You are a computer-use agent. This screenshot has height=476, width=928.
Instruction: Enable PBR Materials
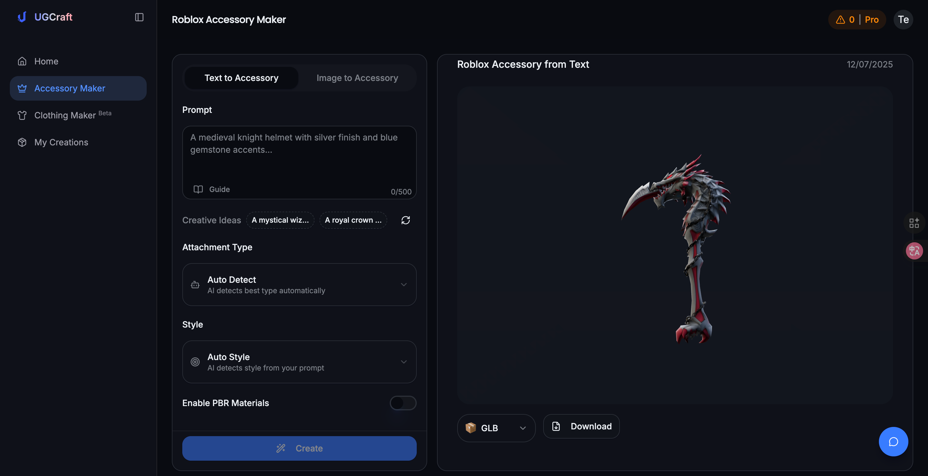point(403,403)
